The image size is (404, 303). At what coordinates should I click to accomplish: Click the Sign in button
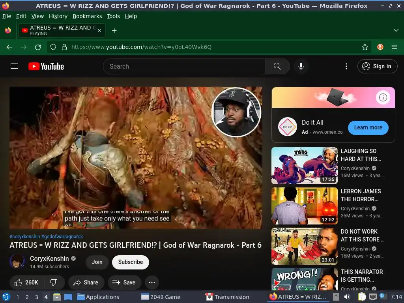tap(378, 66)
